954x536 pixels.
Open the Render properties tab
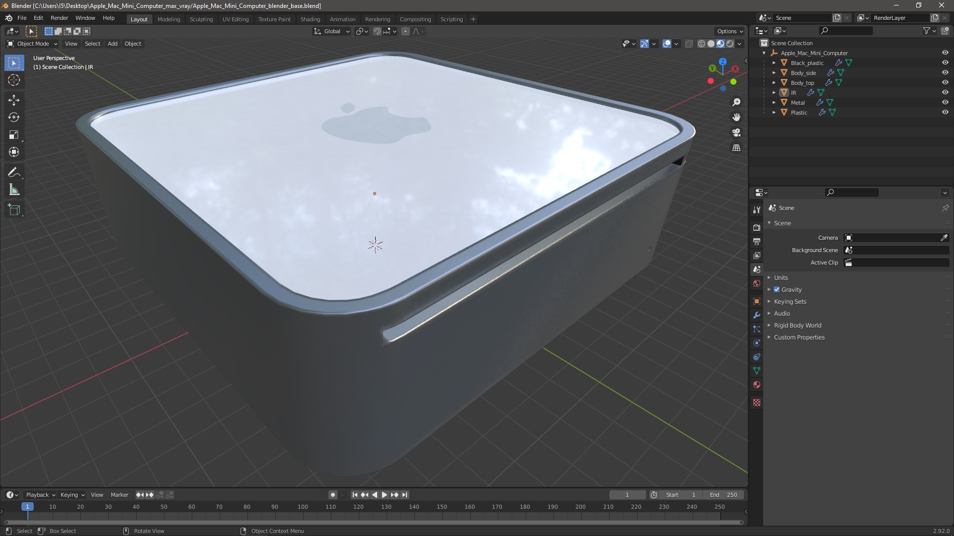point(757,227)
